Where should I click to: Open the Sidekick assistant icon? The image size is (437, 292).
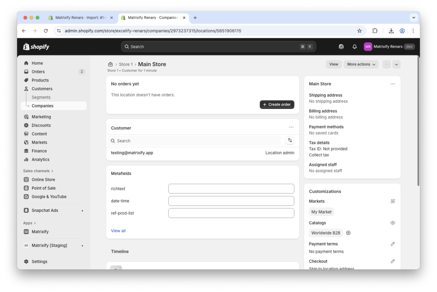pyautogui.click(x=341, y=46)
